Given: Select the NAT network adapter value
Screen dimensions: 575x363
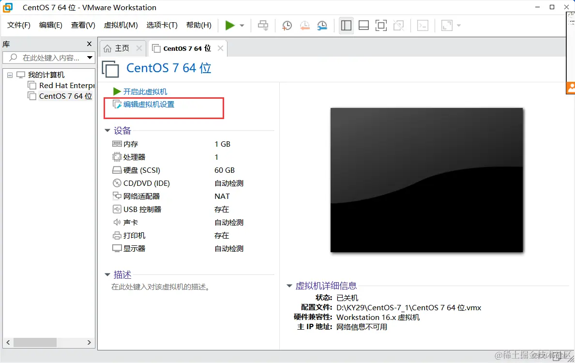Looking at the screenshot, I should point(222,196).
